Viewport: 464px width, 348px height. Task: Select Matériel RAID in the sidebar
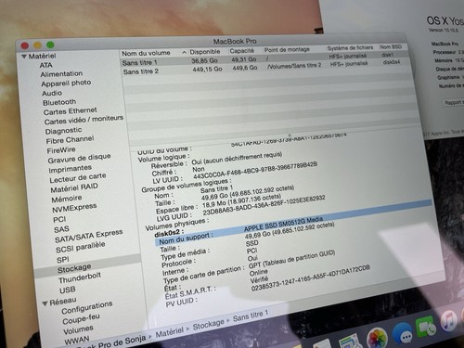pyautogui.click(x=74, y=188)
